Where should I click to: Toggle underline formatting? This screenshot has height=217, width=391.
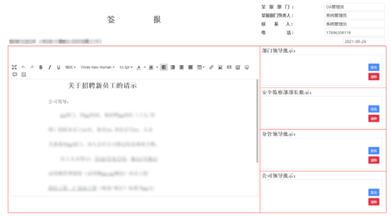tap(58, 67)
